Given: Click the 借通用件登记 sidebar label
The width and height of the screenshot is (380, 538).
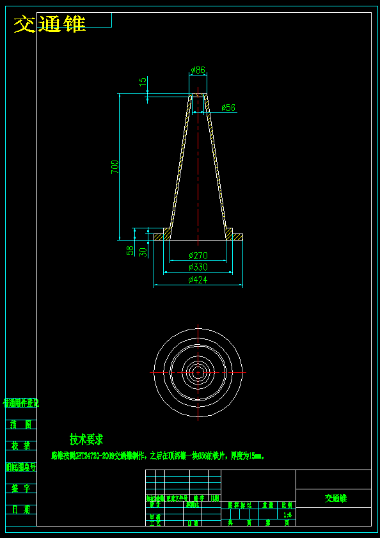Looking at the screenshot, I should (x=21, y=403).
